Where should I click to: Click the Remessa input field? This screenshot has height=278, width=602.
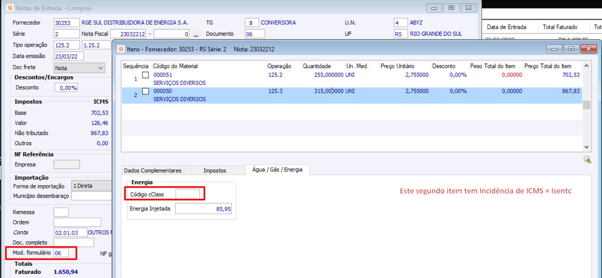pos(61,212)
